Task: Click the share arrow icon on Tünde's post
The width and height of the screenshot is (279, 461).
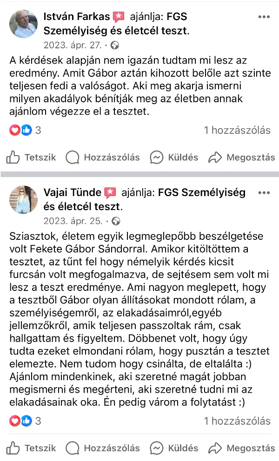Action: pos(215,448)
